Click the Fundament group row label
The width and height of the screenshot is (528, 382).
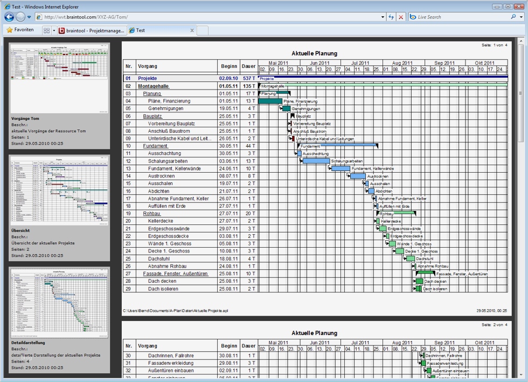155,146
